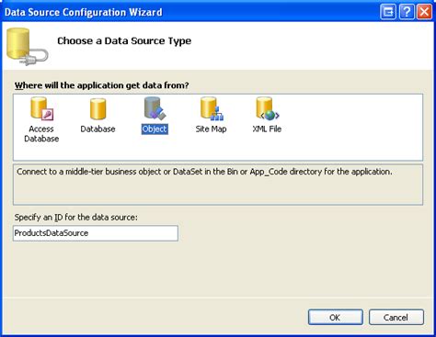Click the 'Specify an ID' label
436x337 pixels.
pyautogui.click(x=76, y=218)
